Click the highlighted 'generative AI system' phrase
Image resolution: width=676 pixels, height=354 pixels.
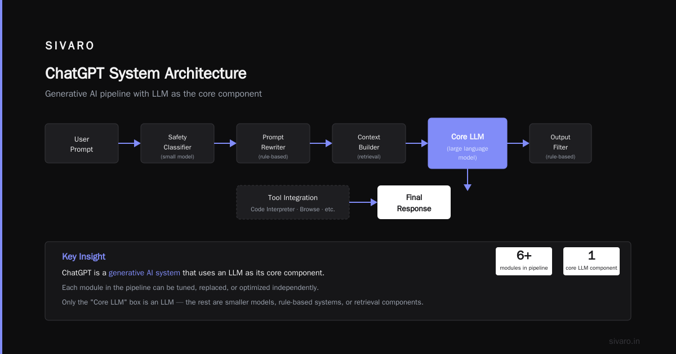tap(144, 273)
